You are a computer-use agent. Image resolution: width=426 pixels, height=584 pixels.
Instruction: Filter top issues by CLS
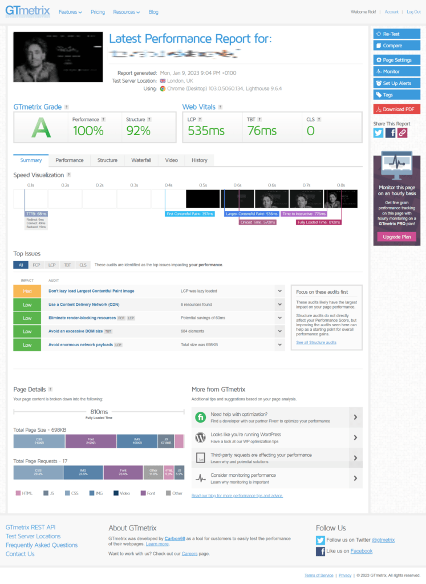(x=83, y=265)
